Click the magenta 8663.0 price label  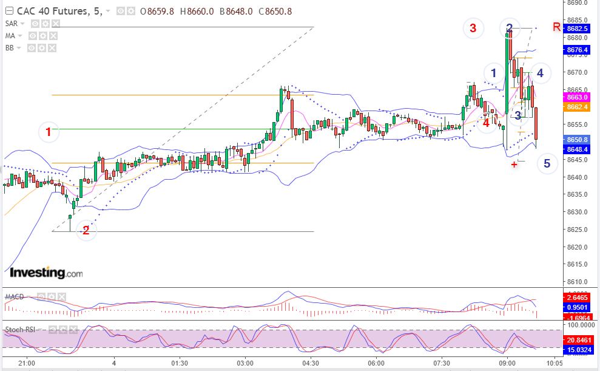tap(578, 97)
